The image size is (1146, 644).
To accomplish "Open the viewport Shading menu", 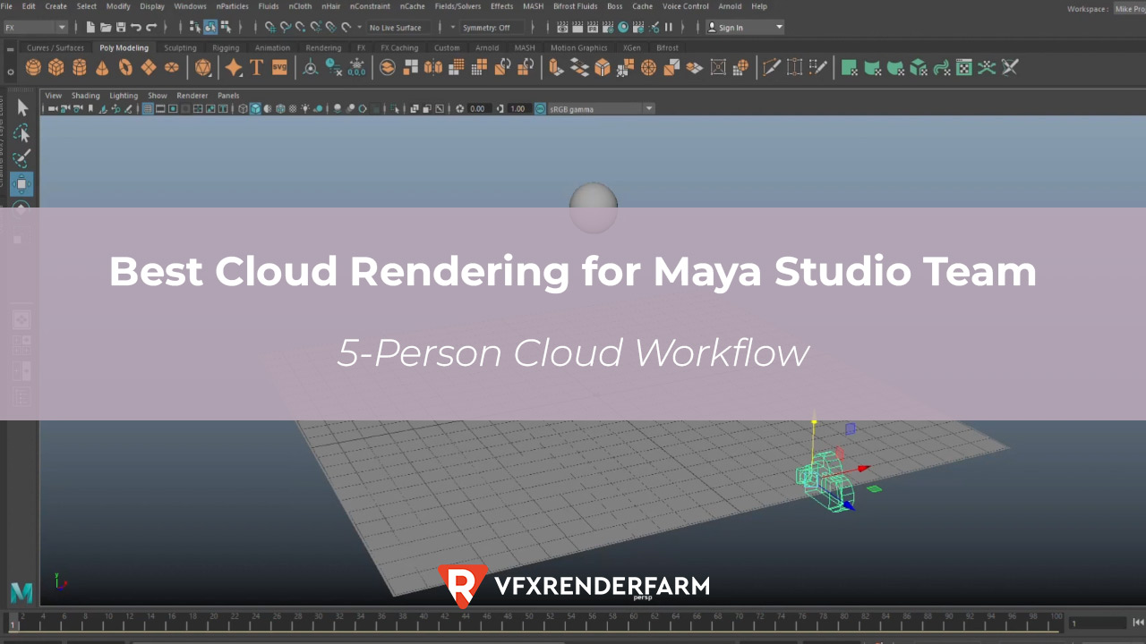I will pos(86,96).
